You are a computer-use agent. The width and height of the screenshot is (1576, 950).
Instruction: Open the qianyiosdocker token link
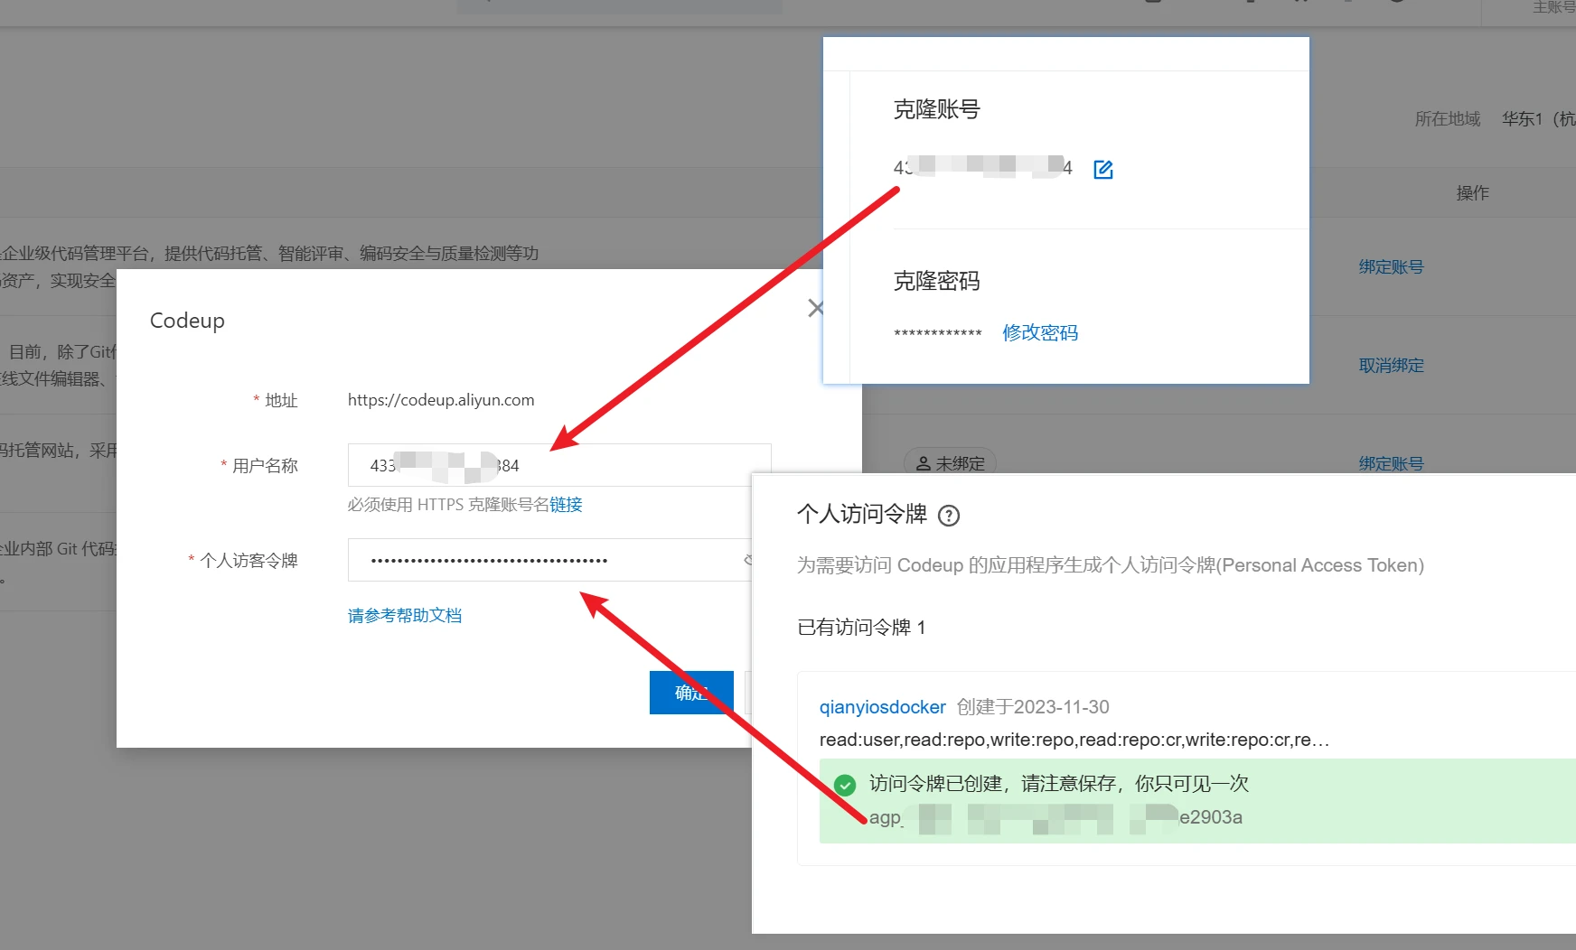click(882, 707)
